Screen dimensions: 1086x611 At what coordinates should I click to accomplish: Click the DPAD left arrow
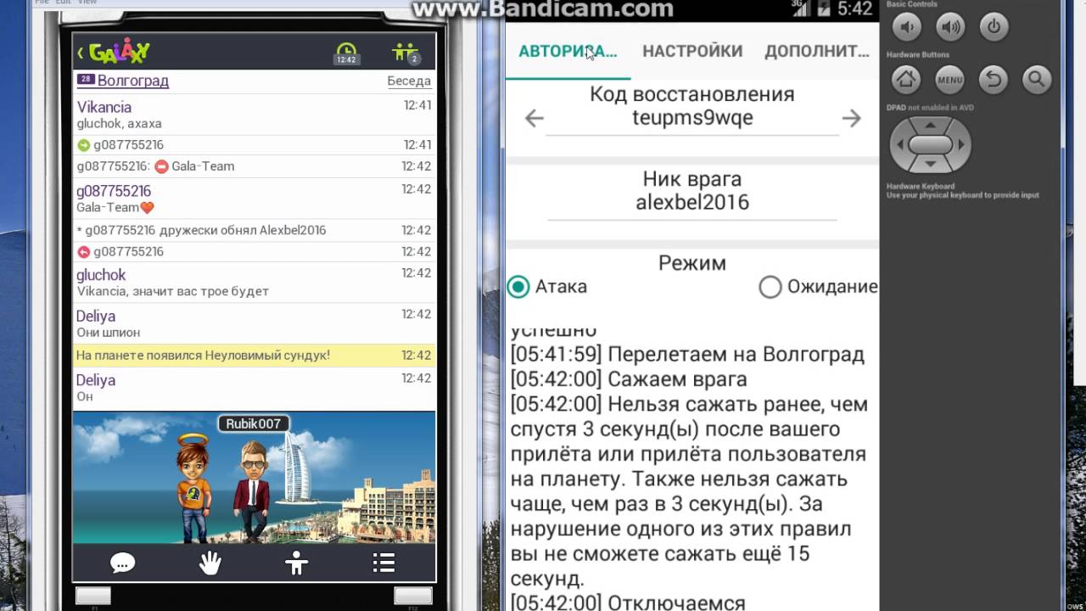point(899,144)
